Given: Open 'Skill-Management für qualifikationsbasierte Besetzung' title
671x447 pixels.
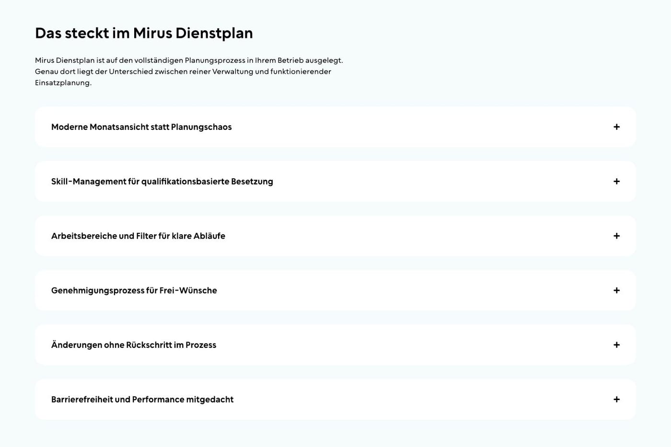Looking at the screenshot, I should point(162,182).
